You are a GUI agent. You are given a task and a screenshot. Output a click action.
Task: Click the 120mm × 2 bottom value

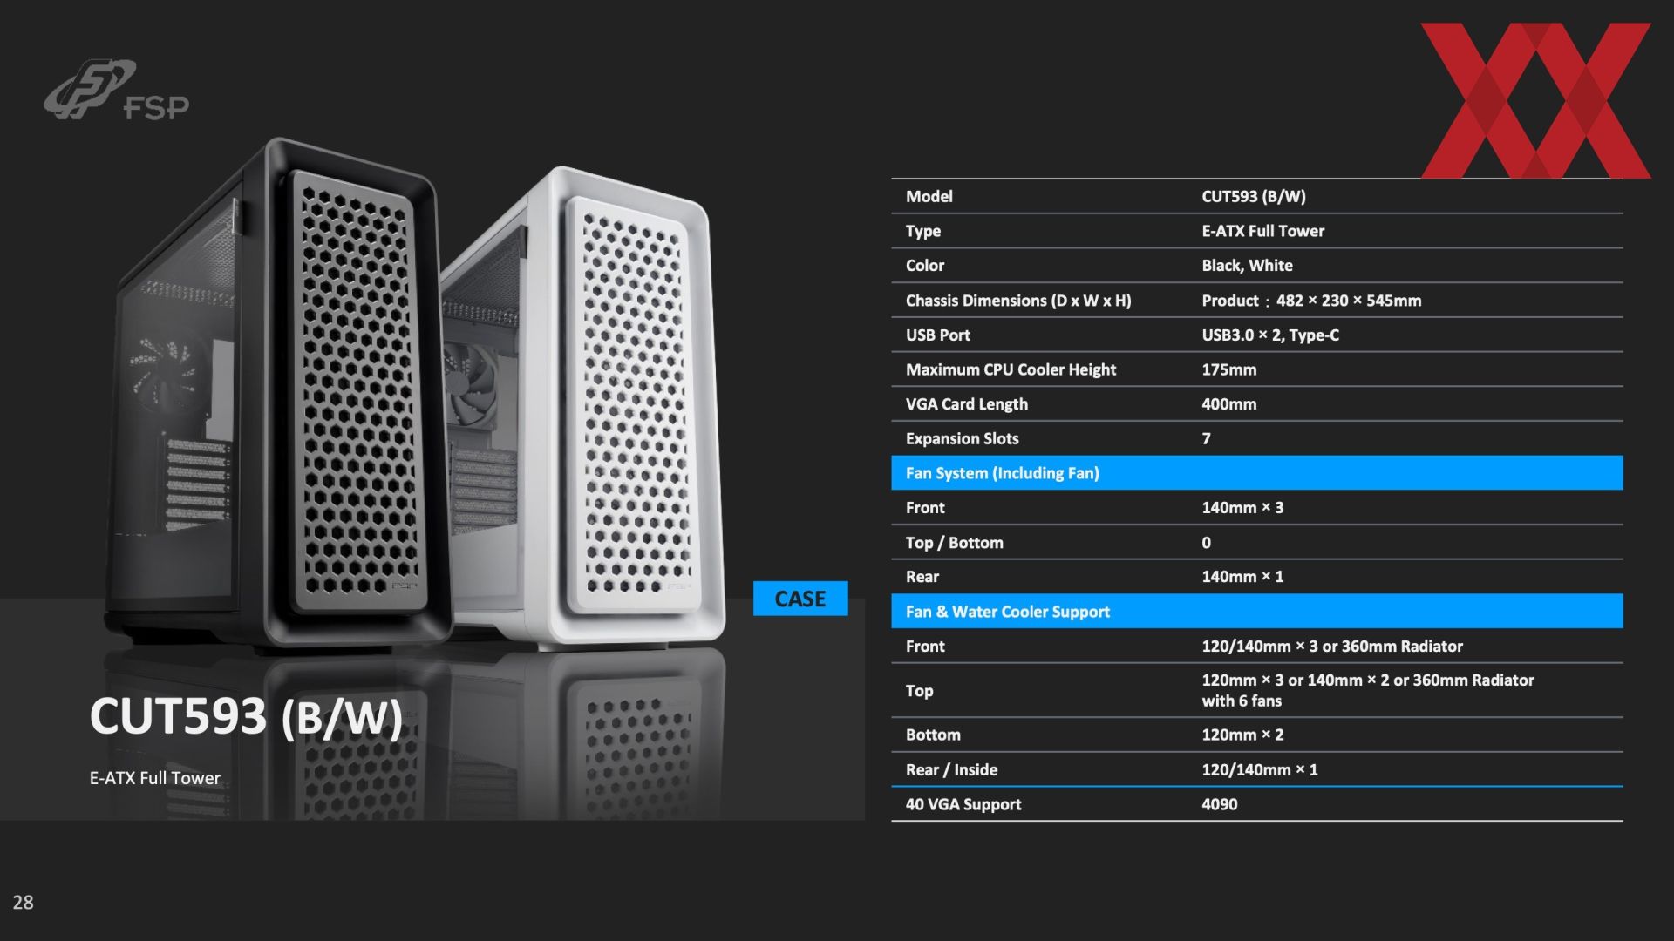pyautogui.click(x=1242, y=735)
